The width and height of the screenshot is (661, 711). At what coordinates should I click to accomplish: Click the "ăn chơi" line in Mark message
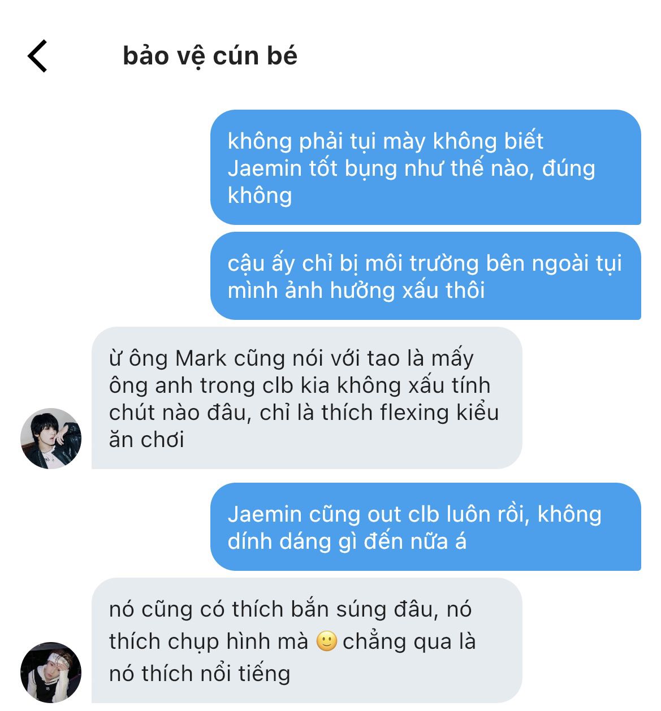[x=146, y=440]
